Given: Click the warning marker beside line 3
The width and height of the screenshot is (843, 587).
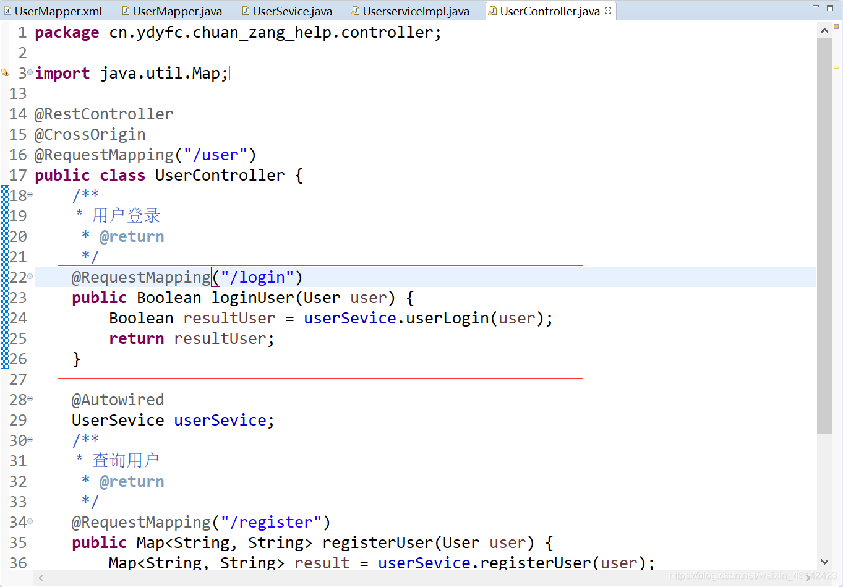Looking at the screenshot, I should click(x=5, y=73).
